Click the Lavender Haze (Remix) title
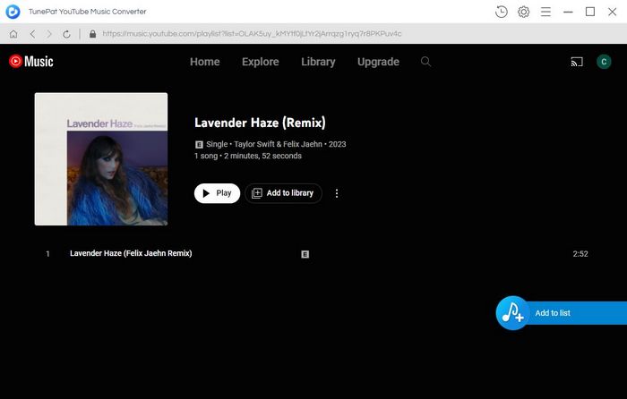This screenshot has height=399, width=627. click(260, 123)
